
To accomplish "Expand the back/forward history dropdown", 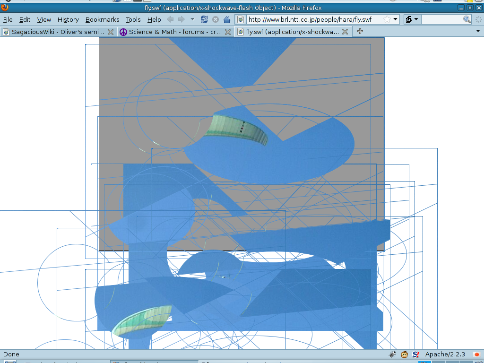I will (192, 19).
